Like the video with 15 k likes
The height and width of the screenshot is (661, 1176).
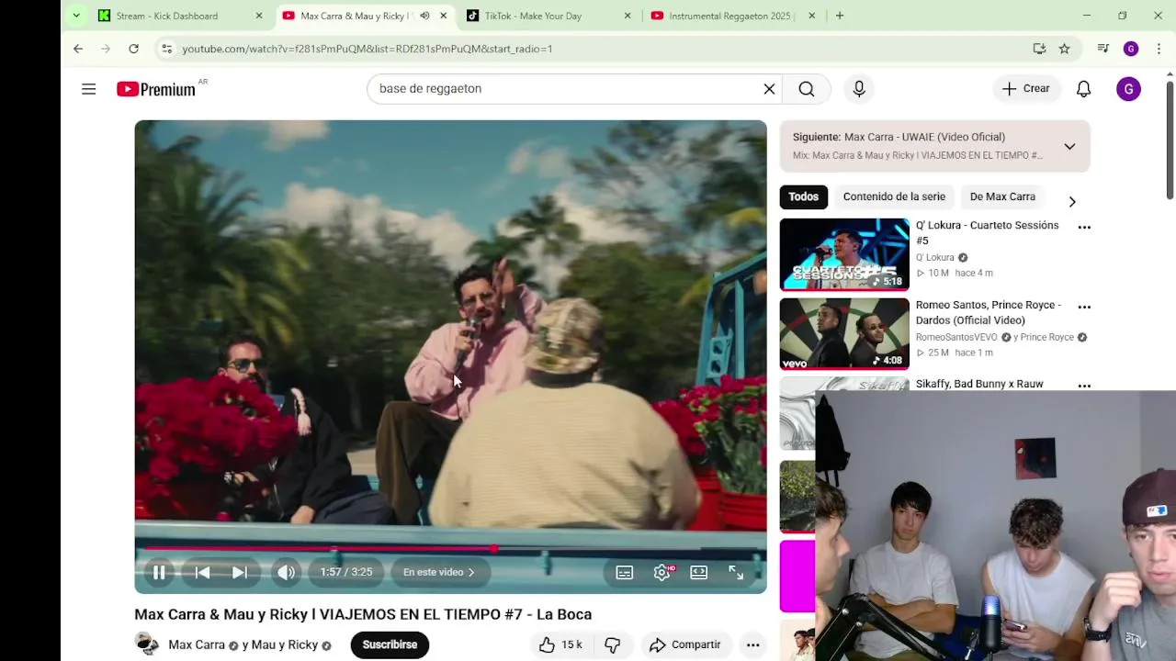click(560, 644)
